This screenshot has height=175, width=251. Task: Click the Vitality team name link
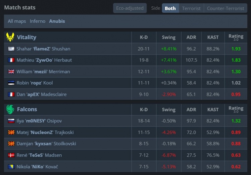[x=26, y=37]
